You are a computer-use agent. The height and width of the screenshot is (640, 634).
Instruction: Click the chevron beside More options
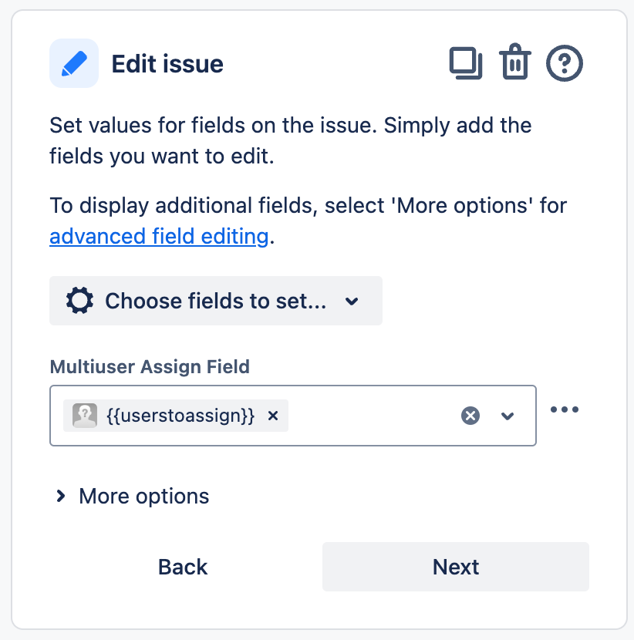tap(60, 496)
